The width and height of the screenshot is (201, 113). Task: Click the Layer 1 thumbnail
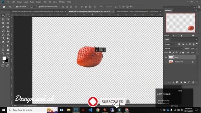[171, 57]
